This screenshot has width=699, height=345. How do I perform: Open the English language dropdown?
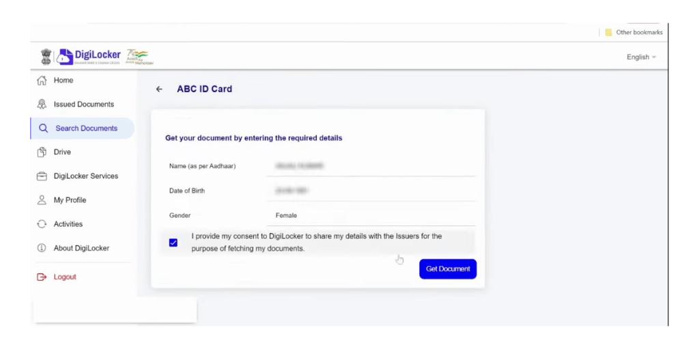click(x=641, y=57)
